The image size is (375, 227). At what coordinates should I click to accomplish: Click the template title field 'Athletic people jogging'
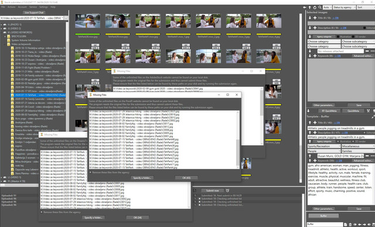[341, 128]
